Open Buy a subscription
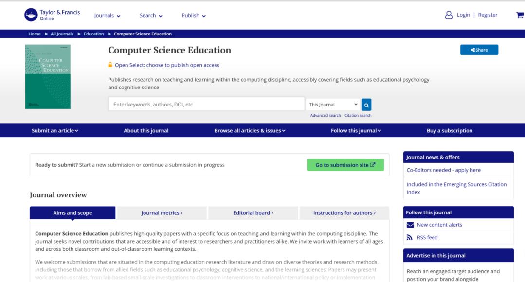Image resolution: width=525 pixels, height=282 pixels. click(449, 130)
